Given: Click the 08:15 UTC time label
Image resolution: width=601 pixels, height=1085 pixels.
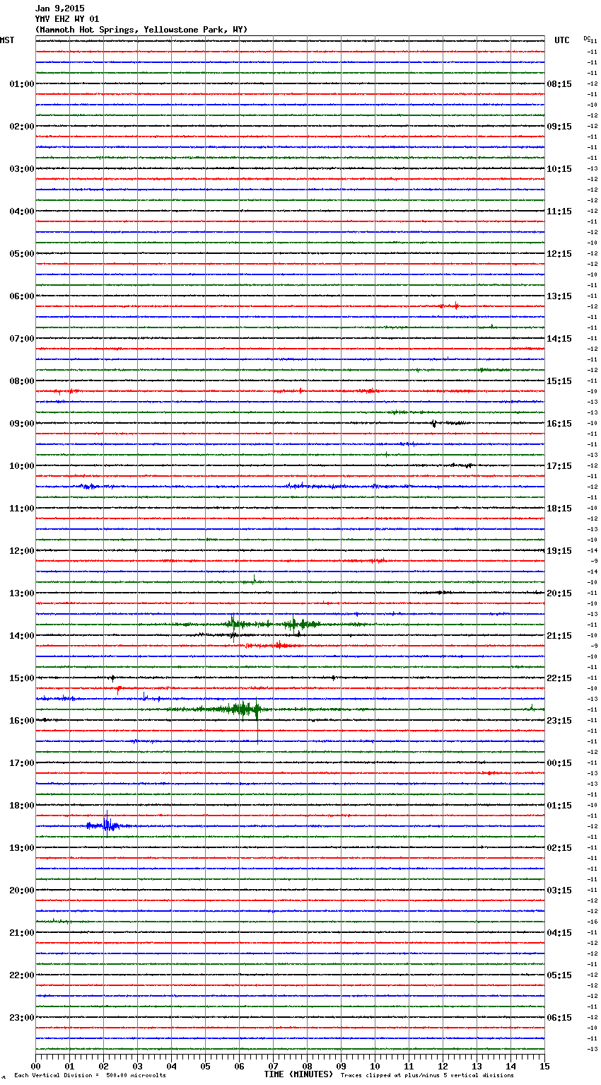Looking at the screenshot, I should pyautogui.click(x=559, y=84).
